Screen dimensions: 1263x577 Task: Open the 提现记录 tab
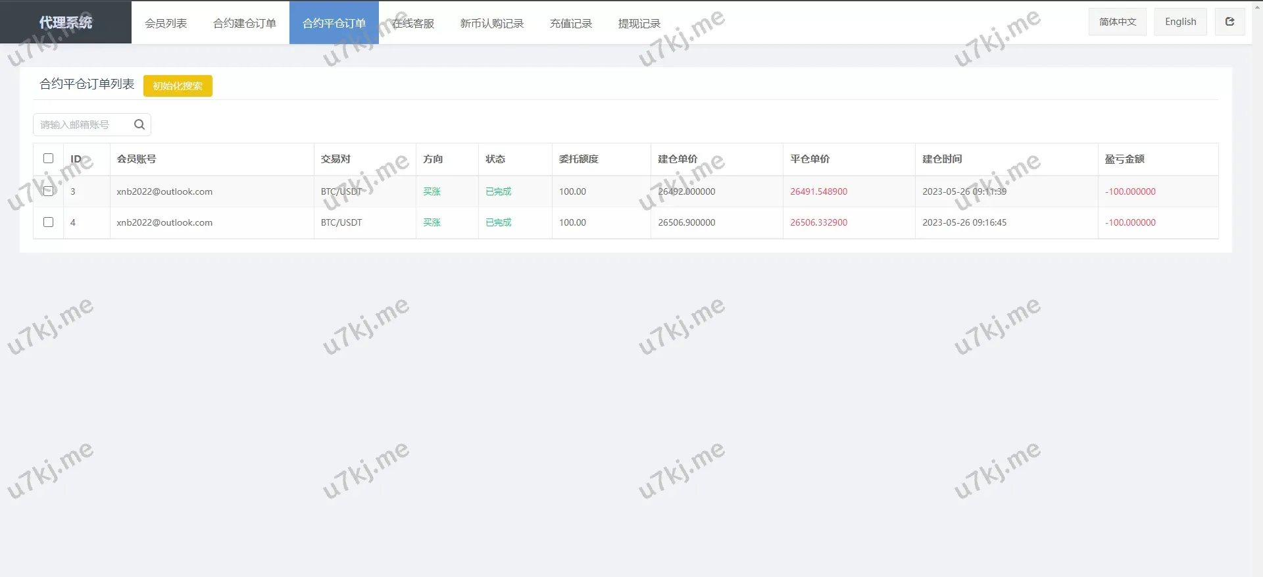(639, 23)
